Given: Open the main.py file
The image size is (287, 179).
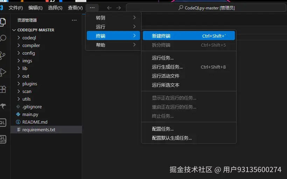Looking at the screenshot, I should (46, 114).
